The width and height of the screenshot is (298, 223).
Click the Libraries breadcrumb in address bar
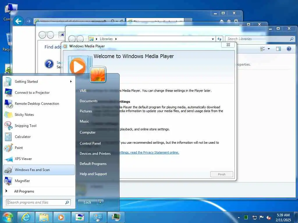(106, 39)
